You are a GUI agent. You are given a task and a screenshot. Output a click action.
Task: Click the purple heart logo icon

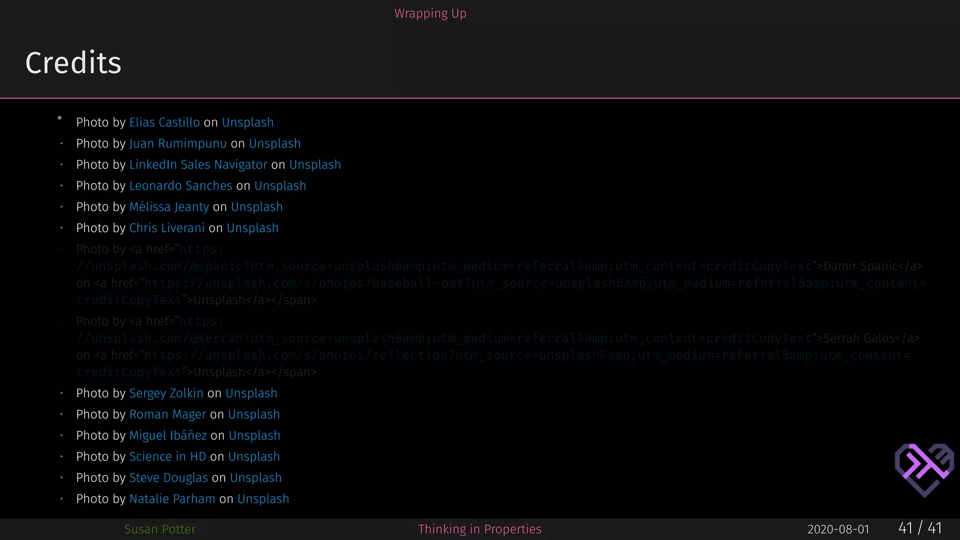924,469
